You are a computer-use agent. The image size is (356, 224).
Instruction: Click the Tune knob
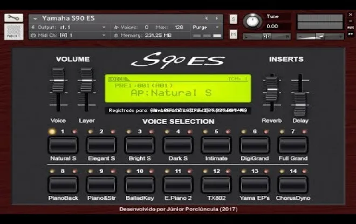point(252,22)
